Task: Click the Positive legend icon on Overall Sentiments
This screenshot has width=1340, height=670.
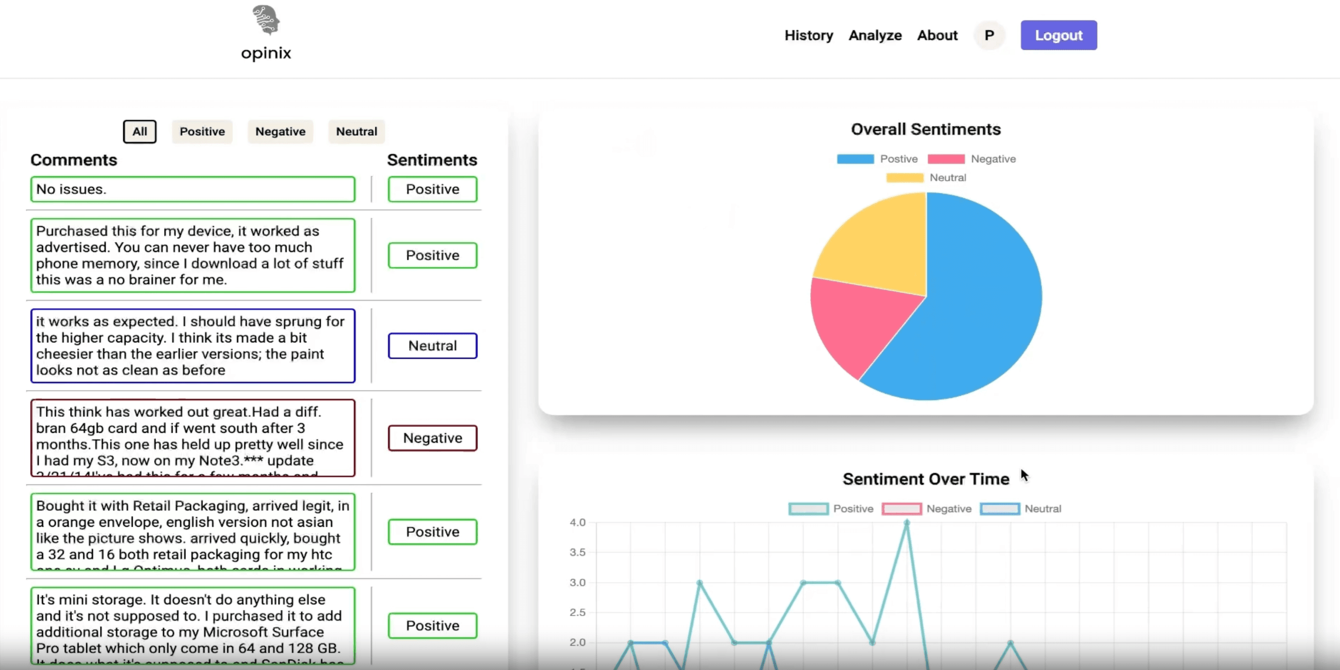Action: [x=855, y=158]
